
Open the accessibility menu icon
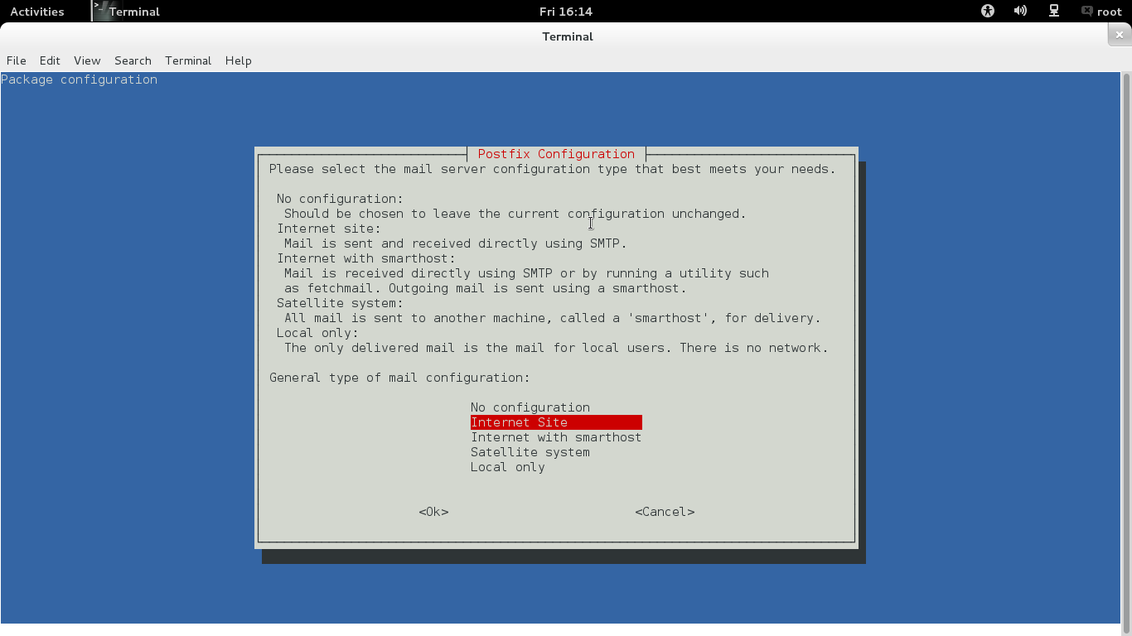(987, 11)
